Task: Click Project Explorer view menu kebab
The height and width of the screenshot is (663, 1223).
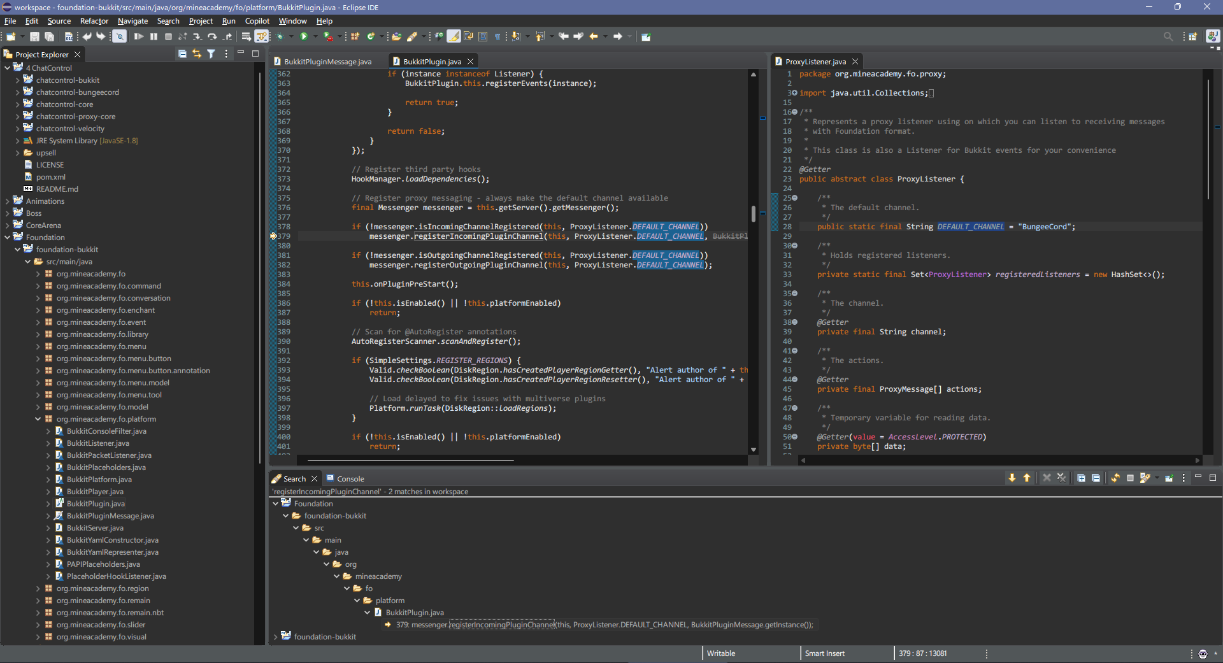Action: coord(226,54)
